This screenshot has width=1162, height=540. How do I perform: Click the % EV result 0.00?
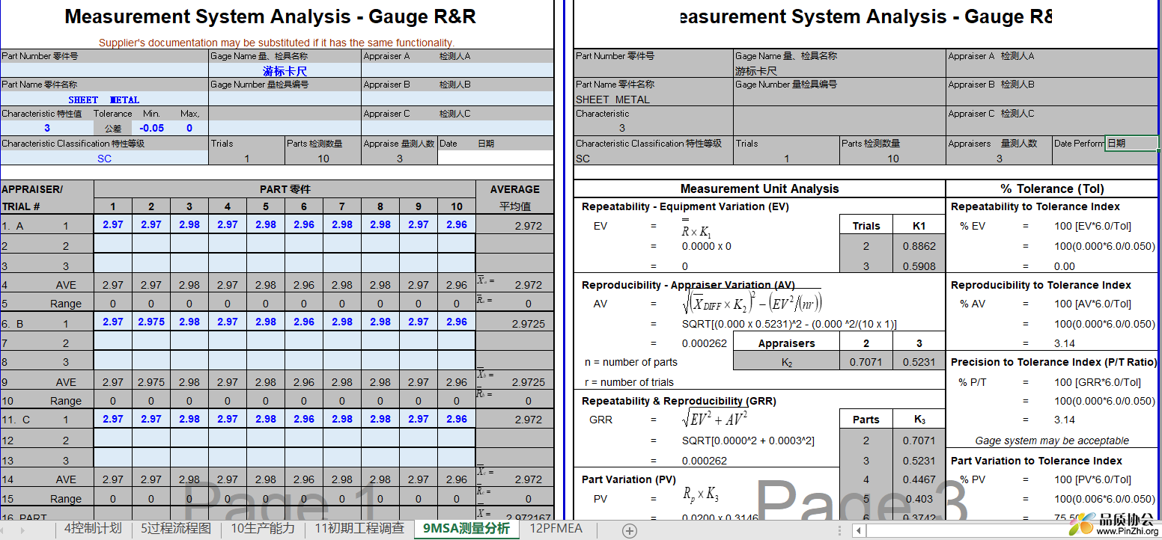click(1064, 266)
